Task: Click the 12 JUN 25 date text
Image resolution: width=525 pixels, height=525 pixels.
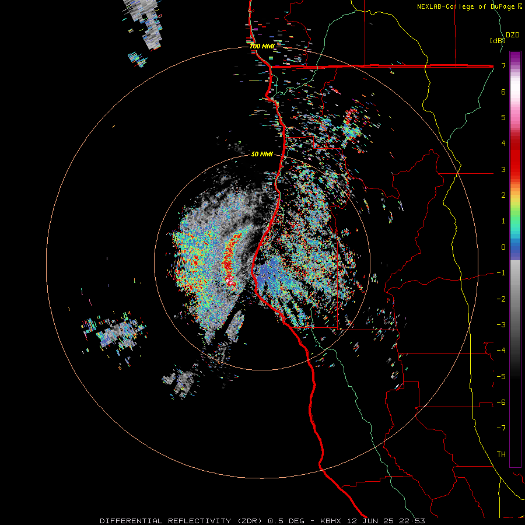Action: pos(370,521)
